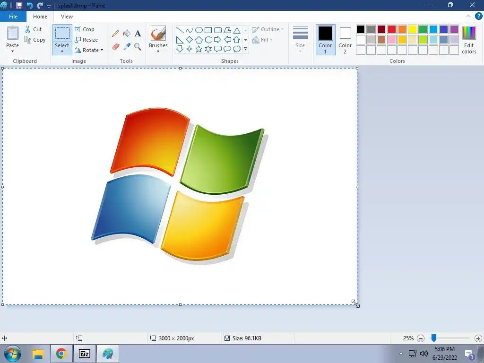The image size is (484, 363).
Task: Click the zoom slider handle
Action: [x=434, y=338]
